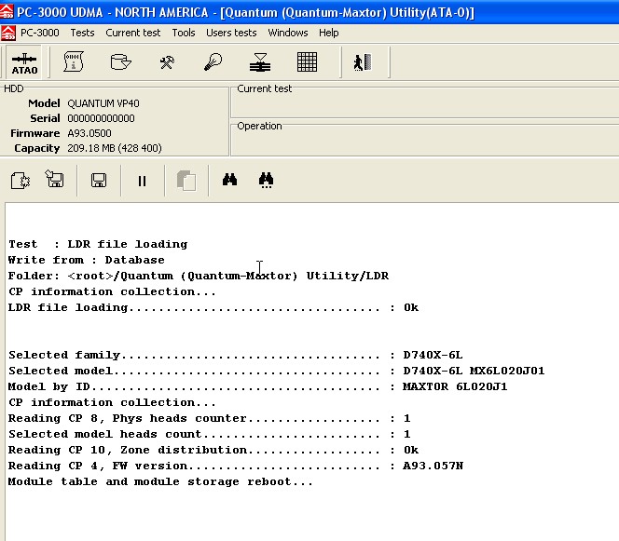Click inside the Operation panel
This screenshot has width=619, height=541.
click(425, 142)
